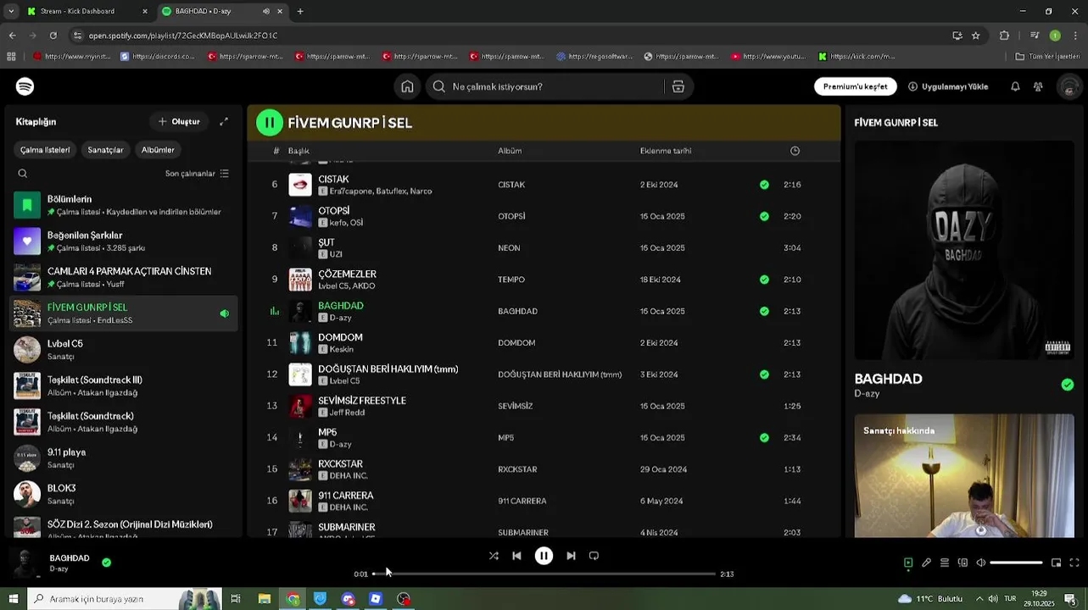Viewport: 1088px width, 610px height.
Task: Open BLOK3 artist in library
Action: (122, 494)
